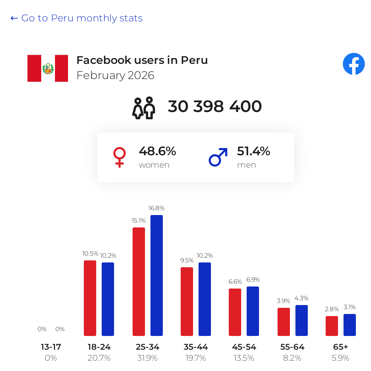Select the blue 16.8% bar for 25-34

157,276
